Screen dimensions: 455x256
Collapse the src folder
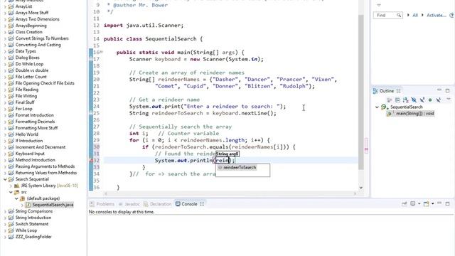coord(11,192)
